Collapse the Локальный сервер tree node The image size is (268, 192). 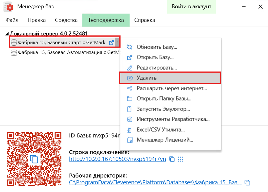tap(7, 34)
